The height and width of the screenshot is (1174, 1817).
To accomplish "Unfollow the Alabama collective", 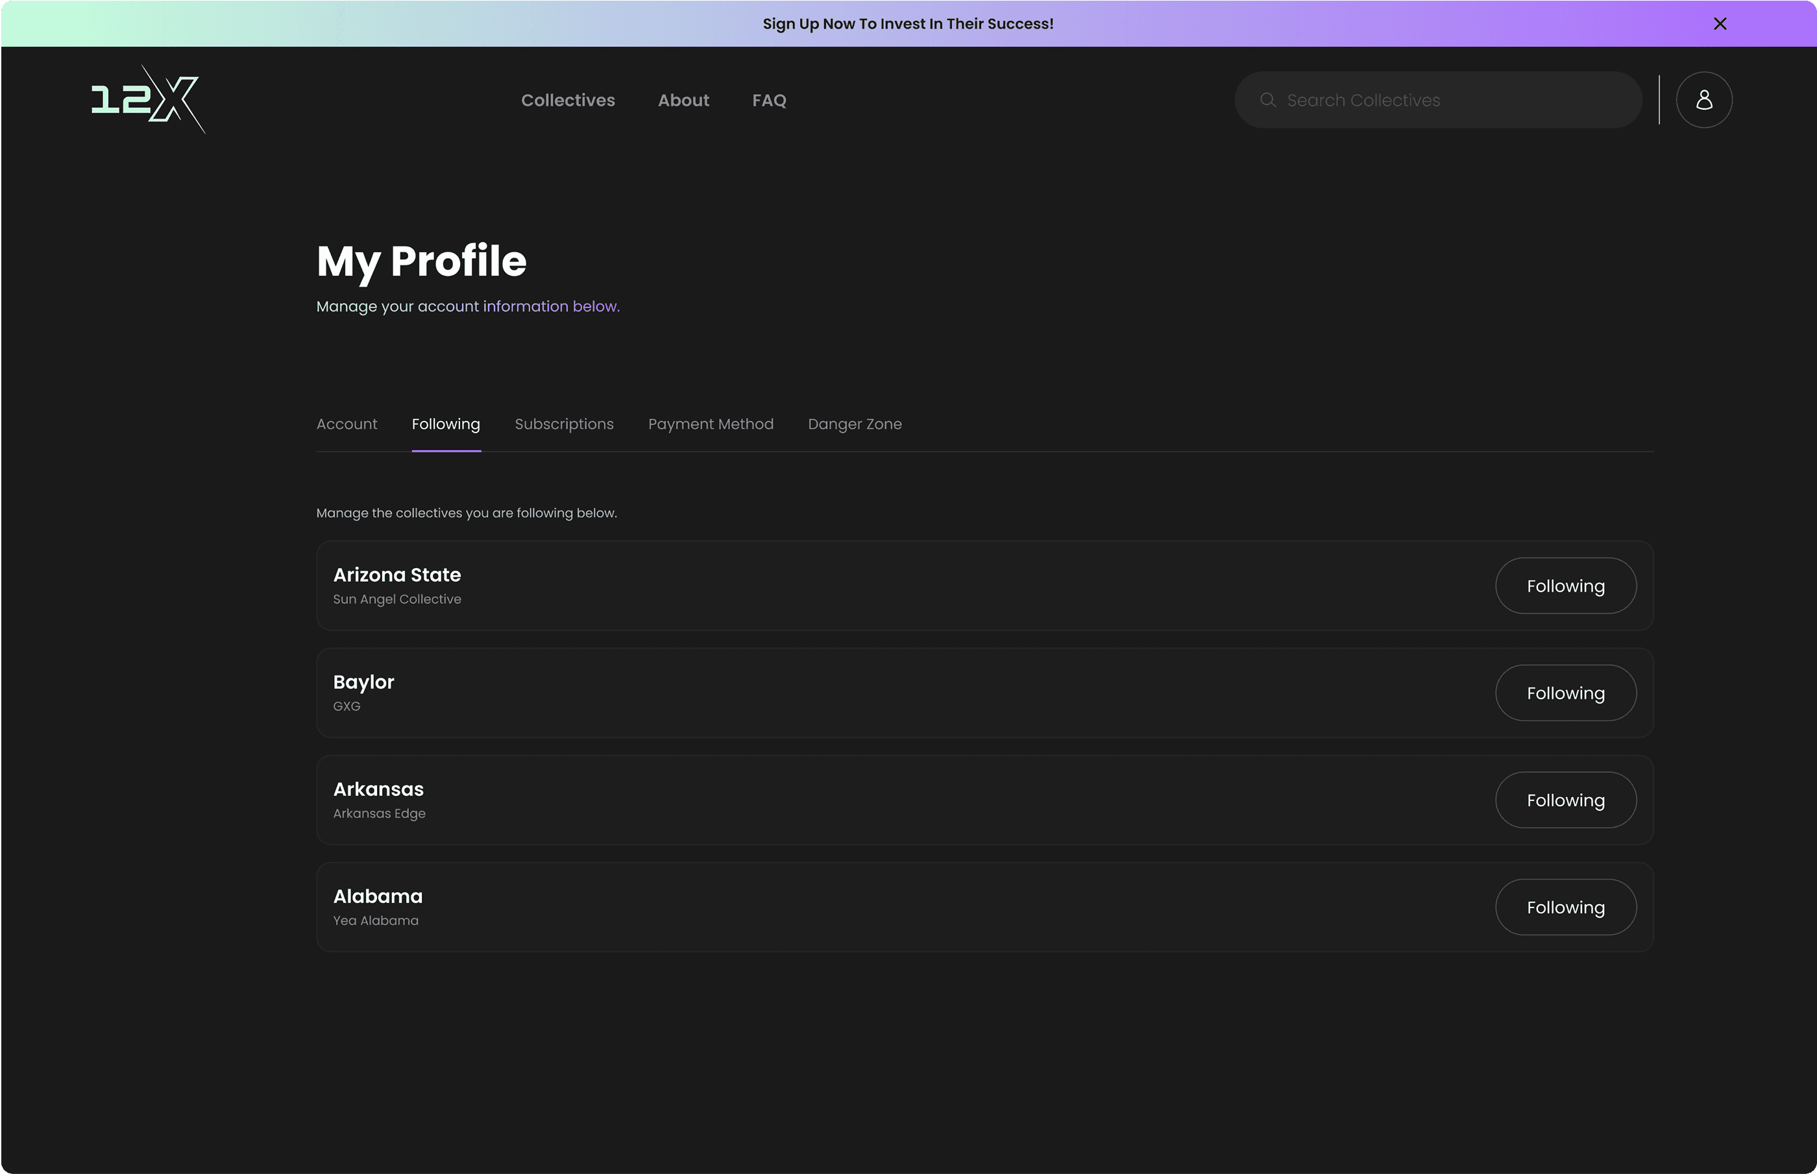I will click(1565, 907).
